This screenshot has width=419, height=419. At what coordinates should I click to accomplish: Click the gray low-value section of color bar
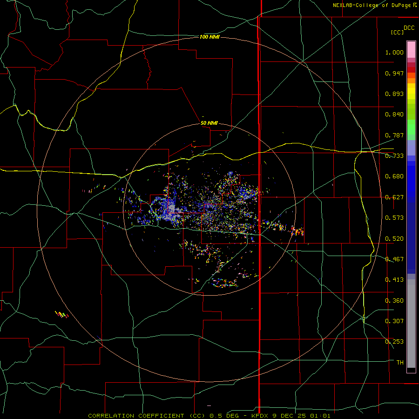click(x=411, y=324)
